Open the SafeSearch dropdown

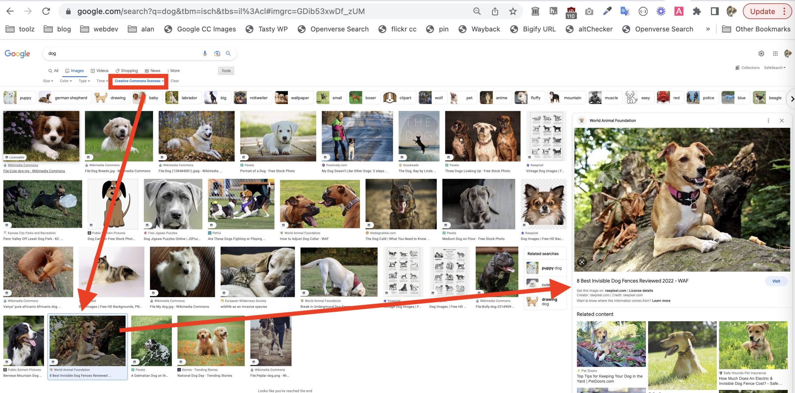[x=775, y=68]
